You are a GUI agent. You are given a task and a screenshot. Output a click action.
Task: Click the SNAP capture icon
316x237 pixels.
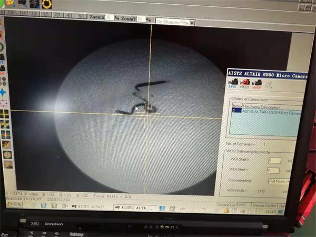coord(256,83)
